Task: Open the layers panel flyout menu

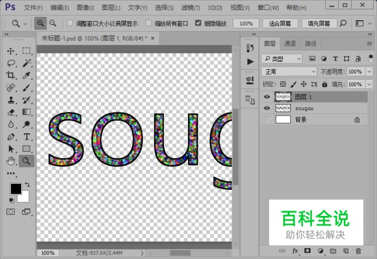Action: 369,44
